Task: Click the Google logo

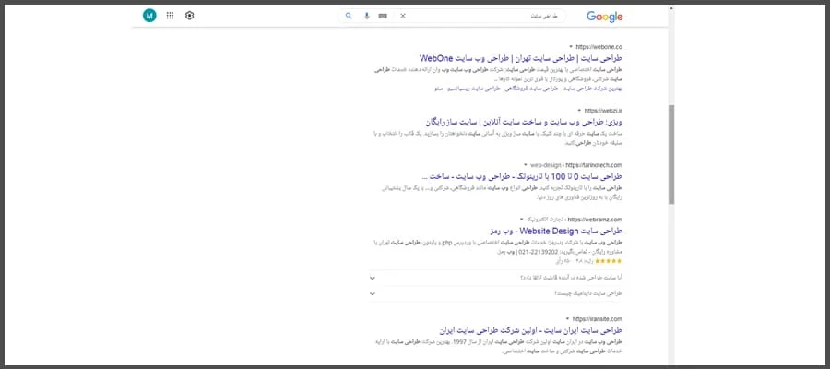Action: (604, 17)
